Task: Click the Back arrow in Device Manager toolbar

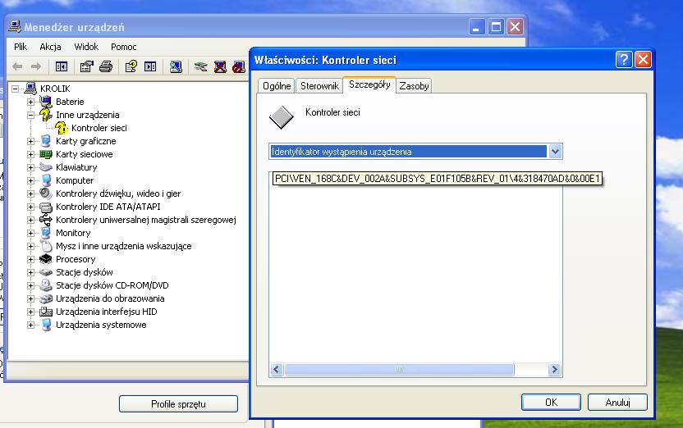Action: (x=17, y=66)
